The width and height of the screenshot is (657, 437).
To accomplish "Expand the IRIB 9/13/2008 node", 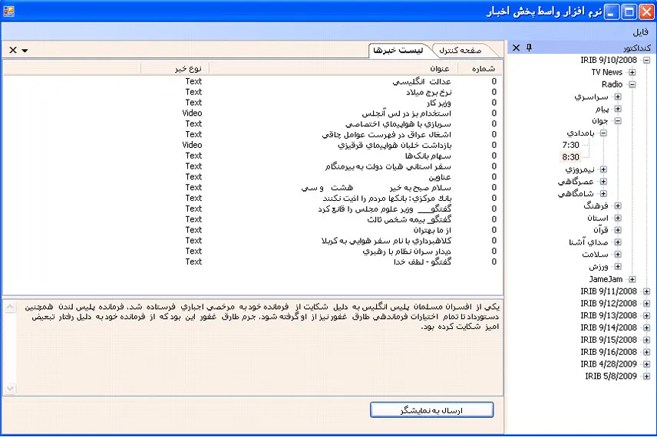I will [646, 316].
